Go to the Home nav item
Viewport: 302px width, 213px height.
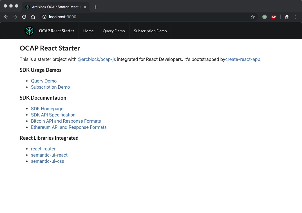[88, 31]
